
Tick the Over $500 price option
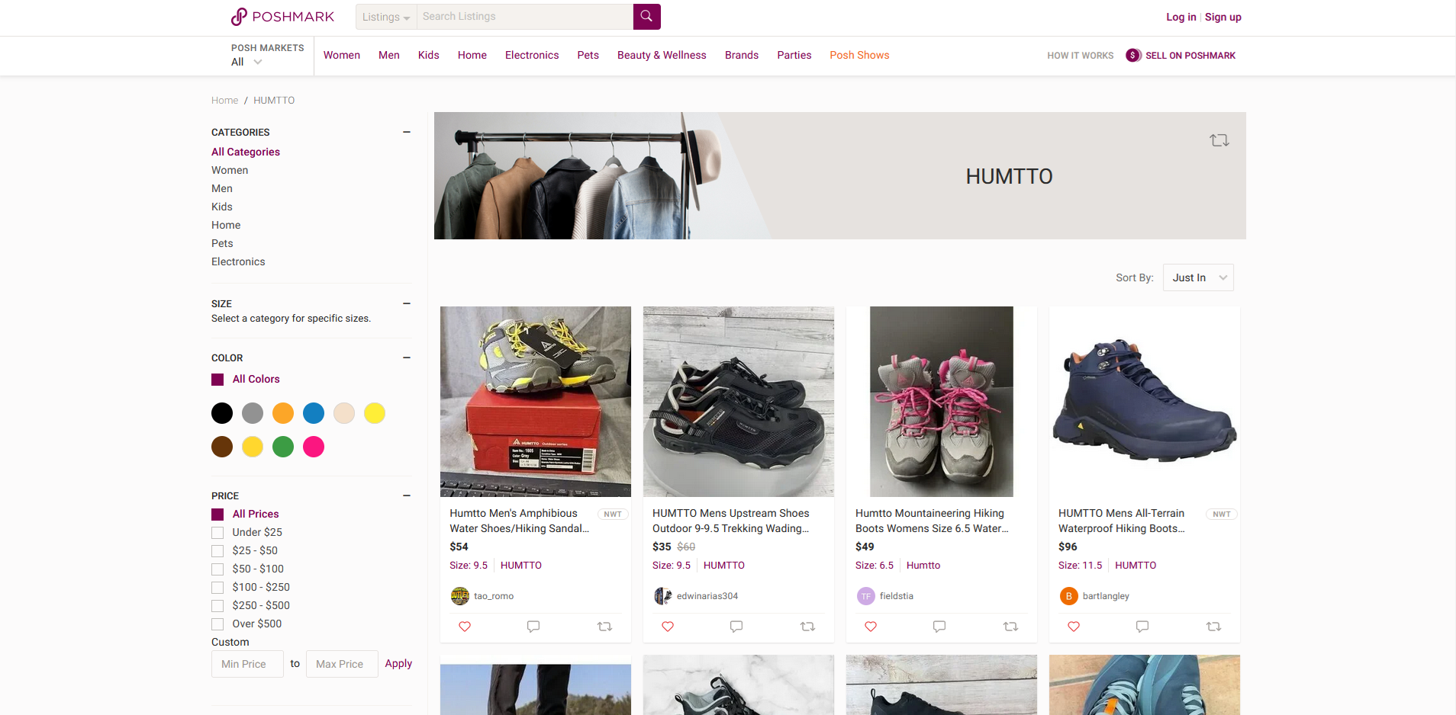(x=217, y=624)
